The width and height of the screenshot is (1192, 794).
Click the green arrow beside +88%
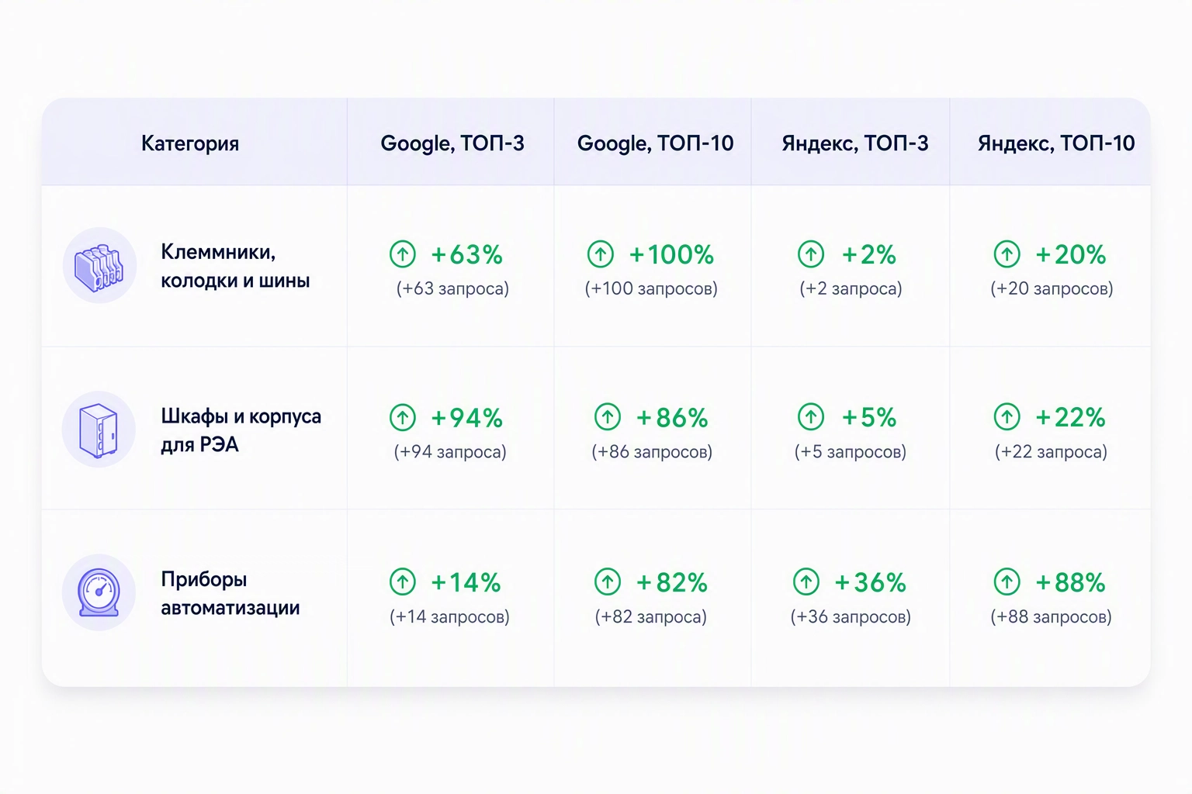pos(1007,582)
